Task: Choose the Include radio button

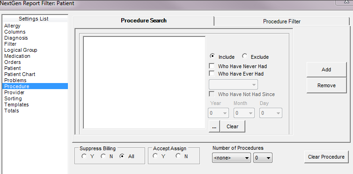Action: (x=212, y=56)
